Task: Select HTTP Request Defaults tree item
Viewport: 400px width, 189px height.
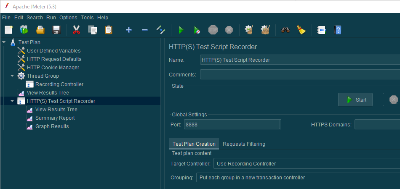Action: [x=54, y=59]
